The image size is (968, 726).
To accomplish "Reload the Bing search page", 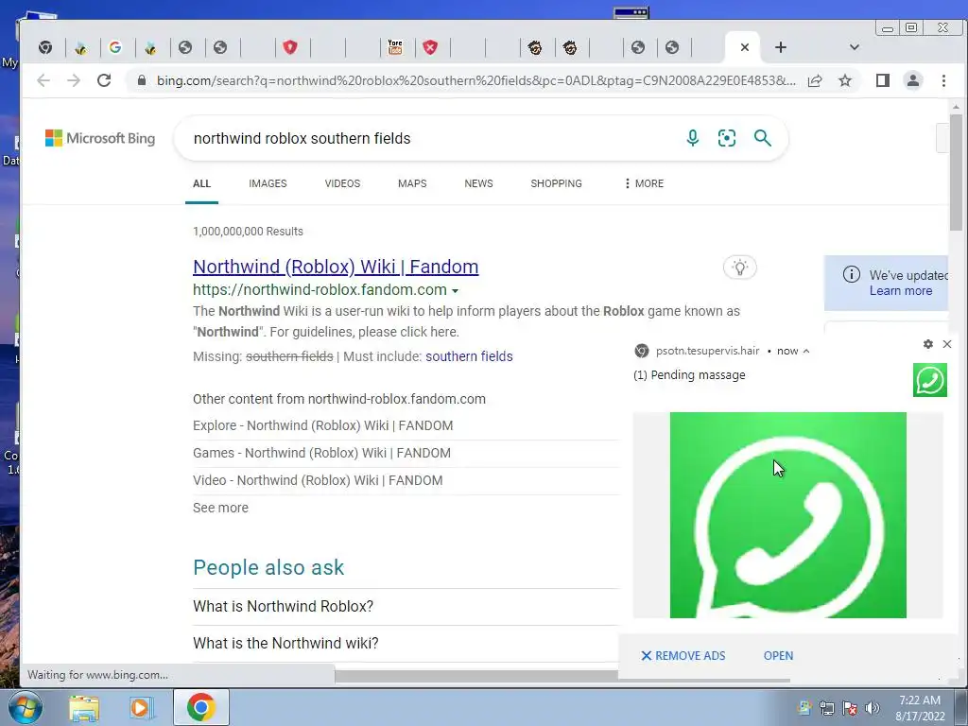I will pyautogui.click(x=104, y=80).
